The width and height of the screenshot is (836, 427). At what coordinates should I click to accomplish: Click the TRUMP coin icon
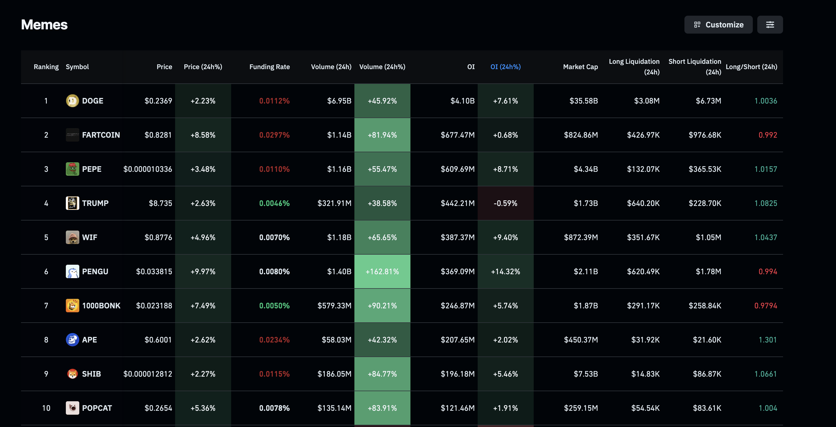tap(72, 203)
